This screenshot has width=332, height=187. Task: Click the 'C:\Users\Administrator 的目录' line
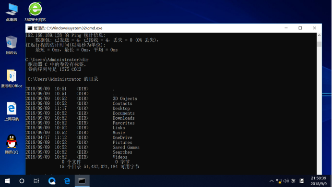[63, 79]
